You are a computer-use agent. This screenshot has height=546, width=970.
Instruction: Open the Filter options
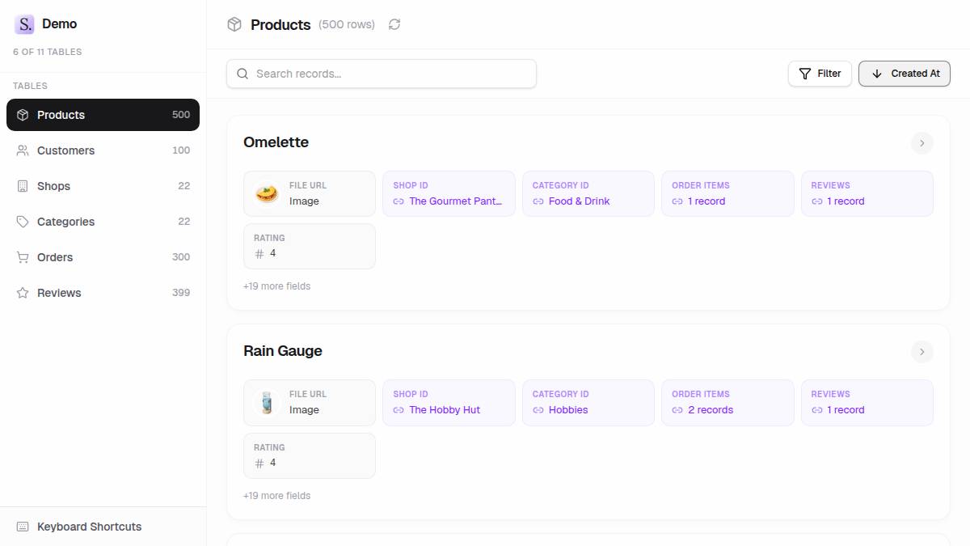820,74
